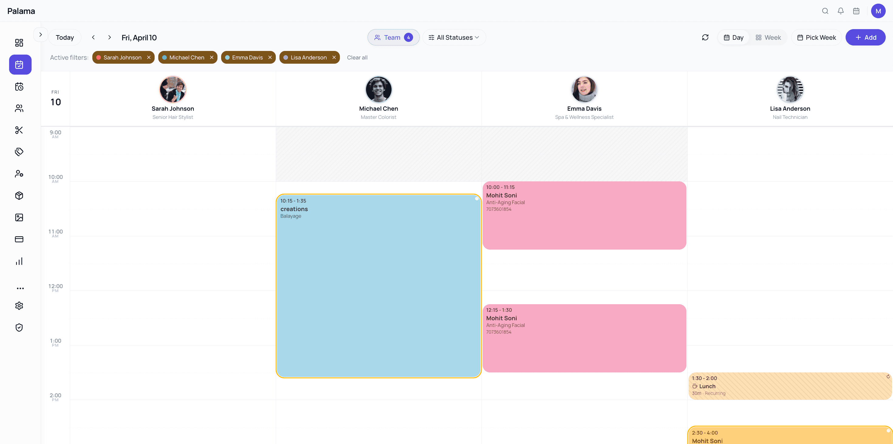Switch to Day view
The height and width of the screenshot is (444, 893).
click(x=734, y=37)
